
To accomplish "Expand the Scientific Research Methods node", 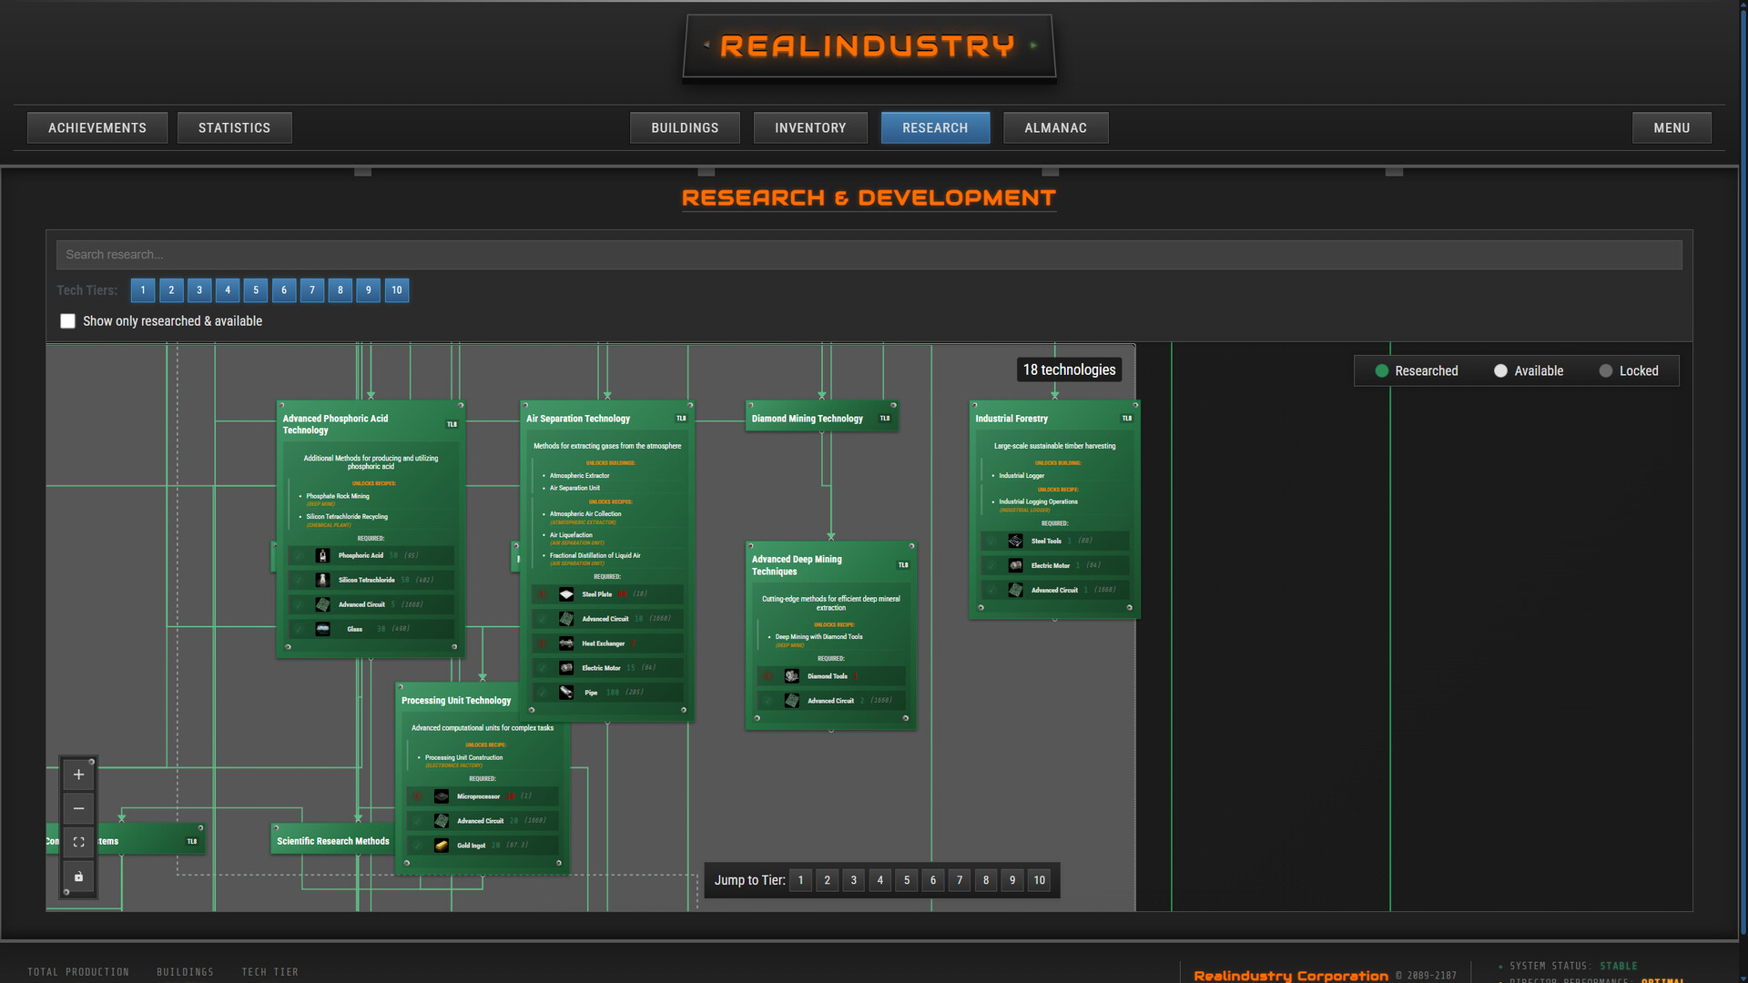I will pos(332,840).
